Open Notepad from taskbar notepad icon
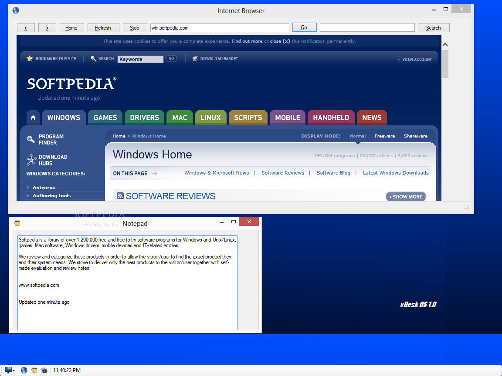 (34, 370)
